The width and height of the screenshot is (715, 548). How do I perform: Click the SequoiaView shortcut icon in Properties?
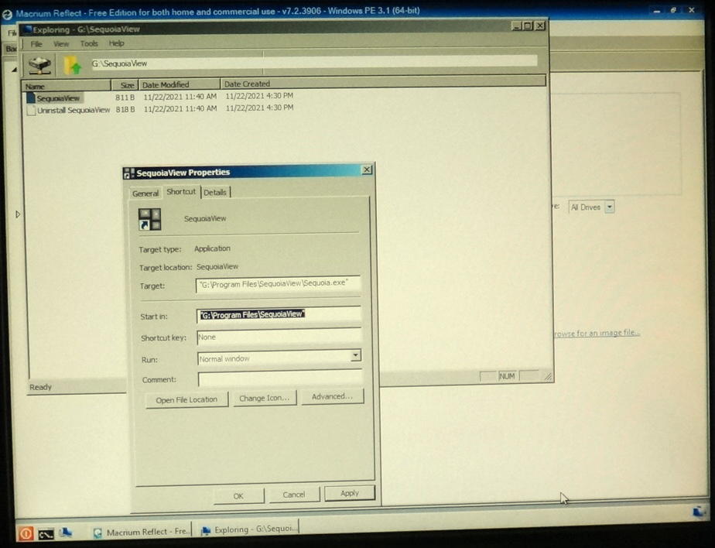149,220
